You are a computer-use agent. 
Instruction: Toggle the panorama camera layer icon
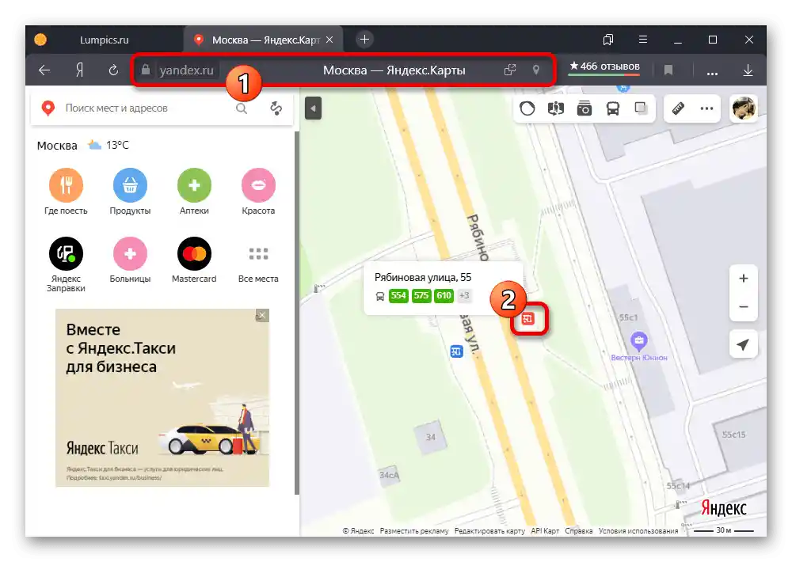[584, 108]
